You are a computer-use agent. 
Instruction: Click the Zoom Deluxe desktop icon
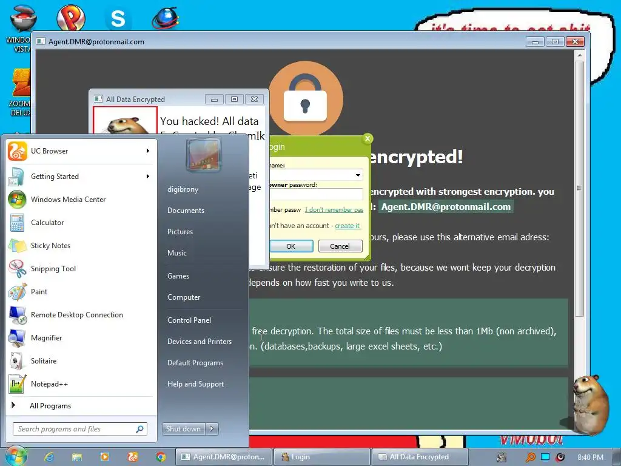20,93
